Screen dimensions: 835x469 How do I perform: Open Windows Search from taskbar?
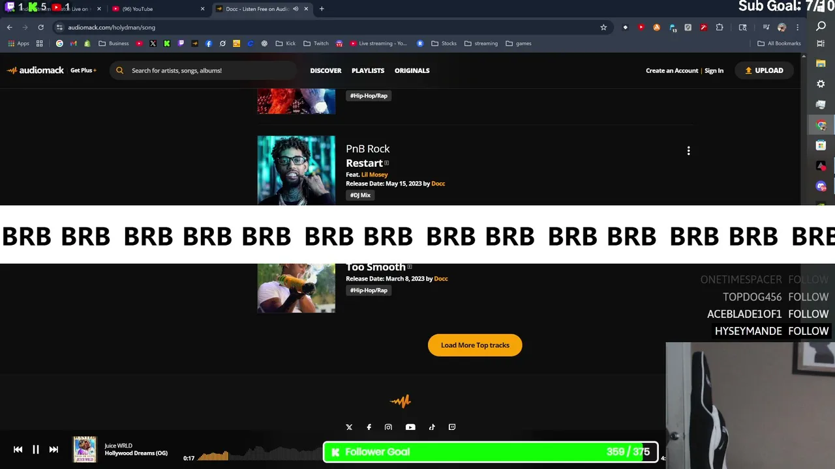(821, 26)
